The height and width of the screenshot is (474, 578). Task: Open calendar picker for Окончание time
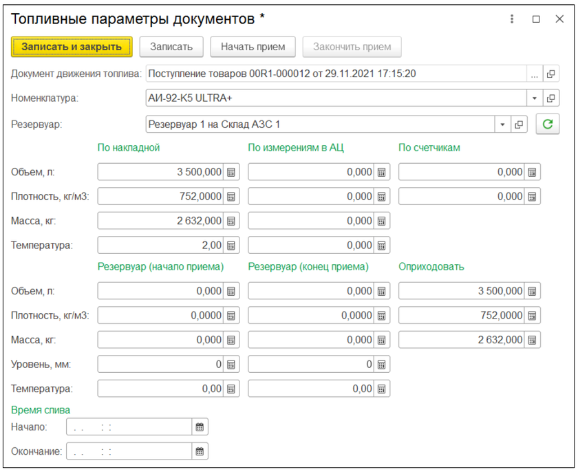coord(200,452)
